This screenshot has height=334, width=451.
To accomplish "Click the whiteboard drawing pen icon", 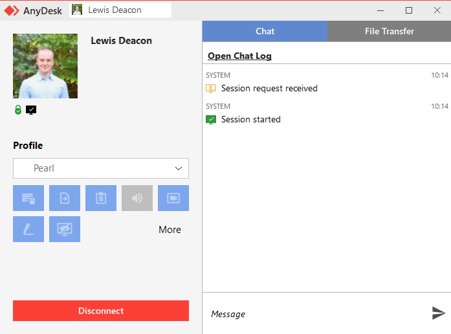I will coord(28,229).
